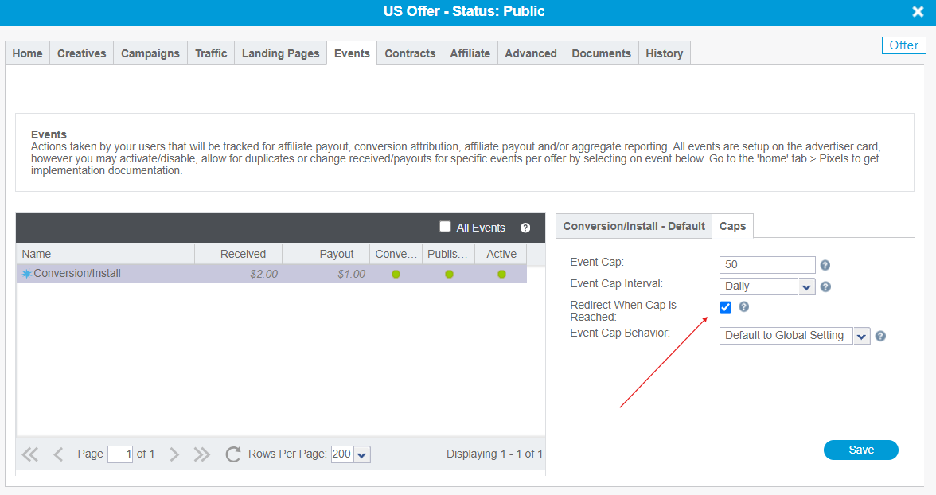This screenshot has height=495, width=936.
Task: Open the Event Cap Interval dropdown
Action: click(806, 286)
